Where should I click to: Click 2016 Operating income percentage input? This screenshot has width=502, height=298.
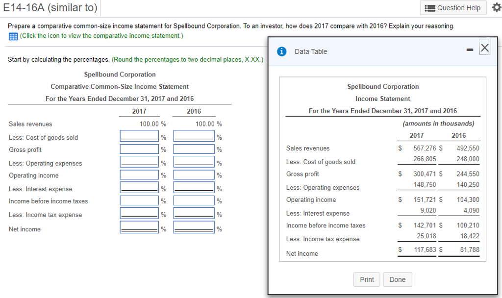(194, 175)
